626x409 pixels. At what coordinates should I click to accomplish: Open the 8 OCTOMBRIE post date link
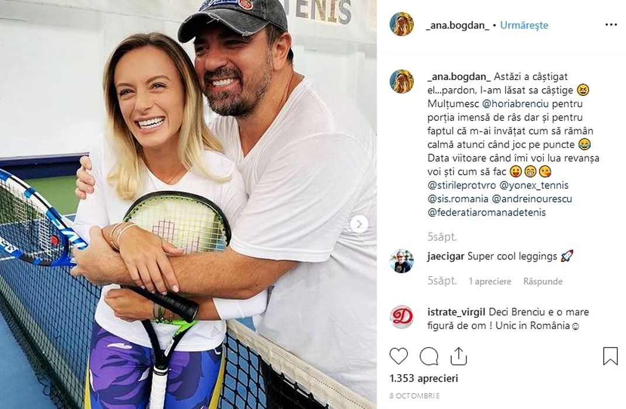414,396
